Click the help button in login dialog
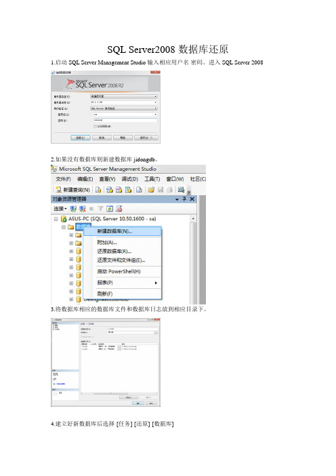 click(x=123, y=138)
